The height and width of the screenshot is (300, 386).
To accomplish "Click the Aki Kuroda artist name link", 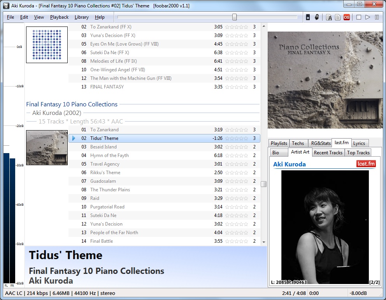I will coord(289,164).
